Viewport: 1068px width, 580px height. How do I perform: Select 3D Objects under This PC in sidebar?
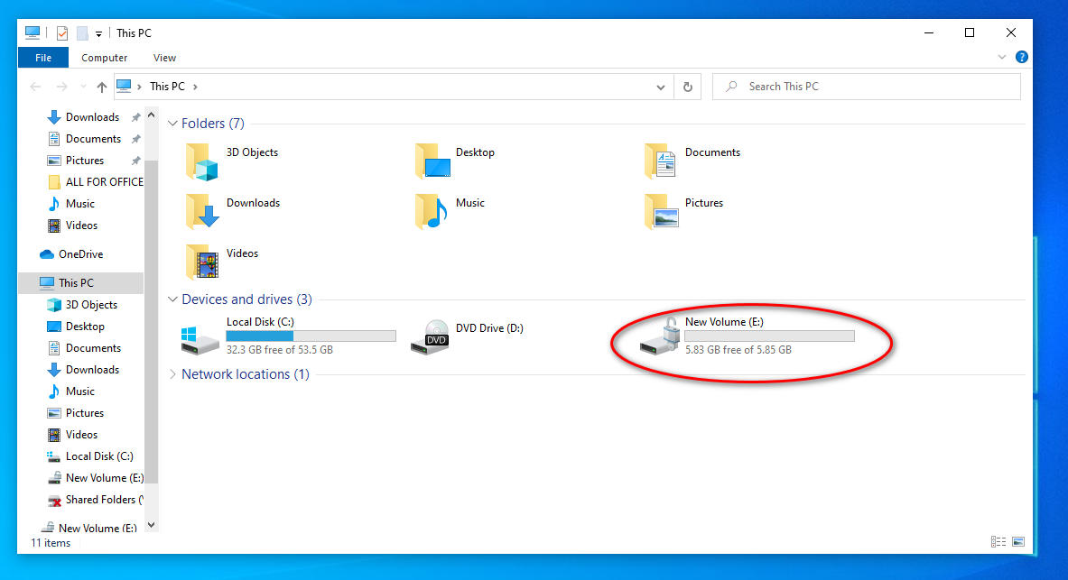(x=82, y=304)
